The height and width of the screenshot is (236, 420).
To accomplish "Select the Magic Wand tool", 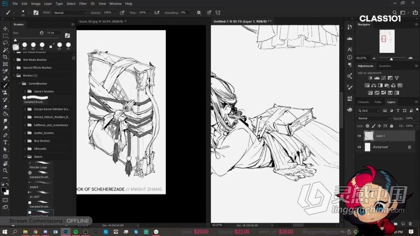I will point(5,50).
